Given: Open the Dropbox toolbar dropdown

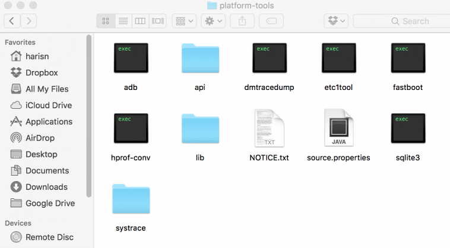Looking at the screenshot, I should point(336,21).
